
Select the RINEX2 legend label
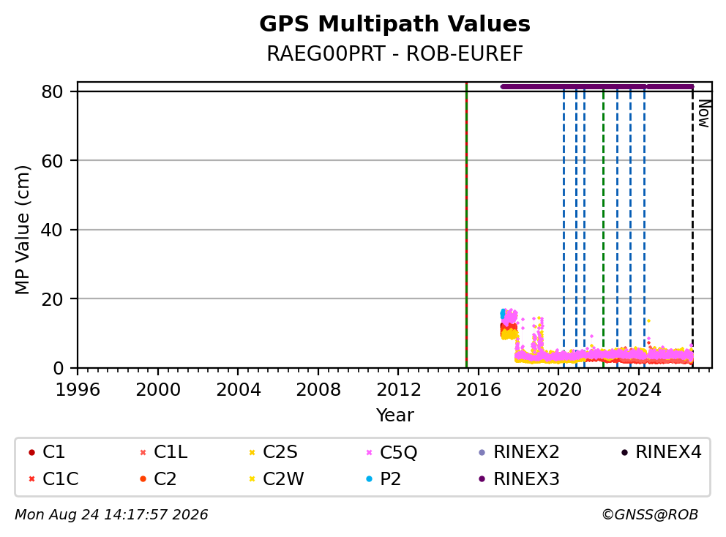click(526, 452)
